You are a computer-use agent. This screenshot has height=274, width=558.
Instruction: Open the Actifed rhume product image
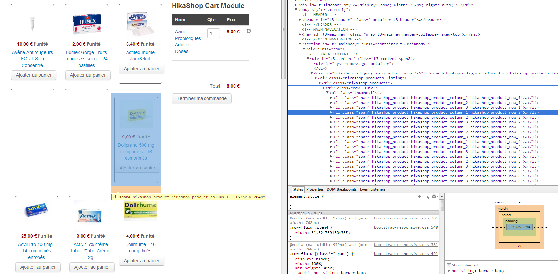pos(140,24)
